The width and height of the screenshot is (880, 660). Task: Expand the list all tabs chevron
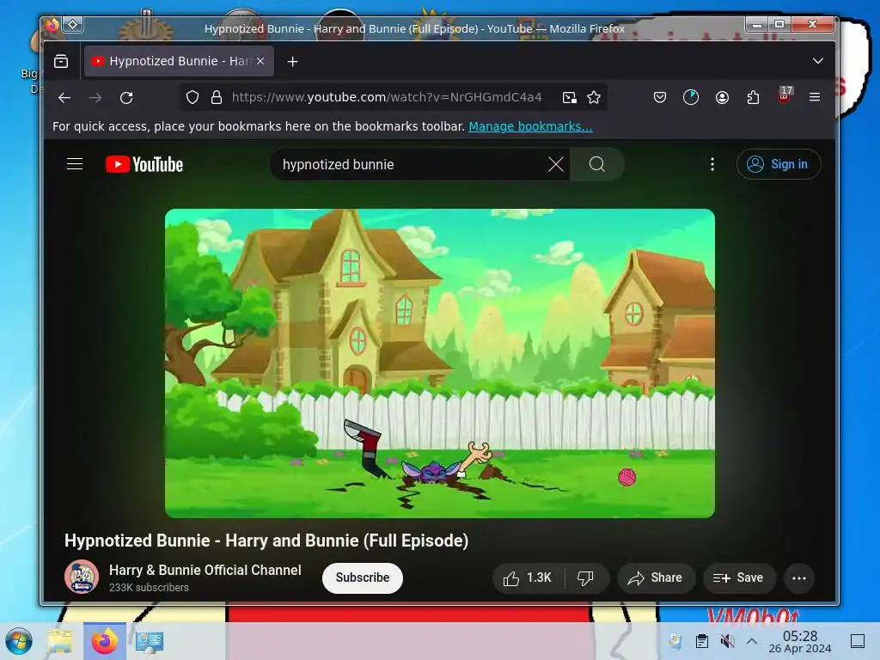coord(818,61)
